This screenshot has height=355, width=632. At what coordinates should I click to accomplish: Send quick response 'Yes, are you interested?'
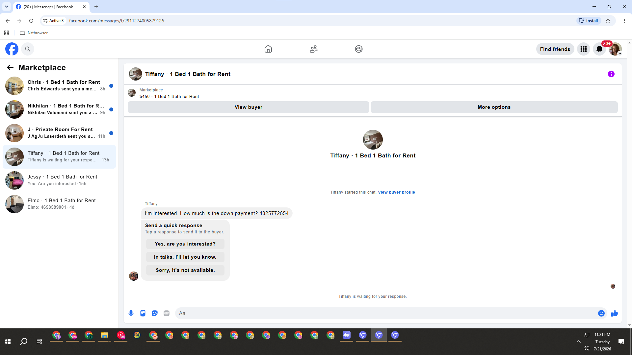click(185, 244)
